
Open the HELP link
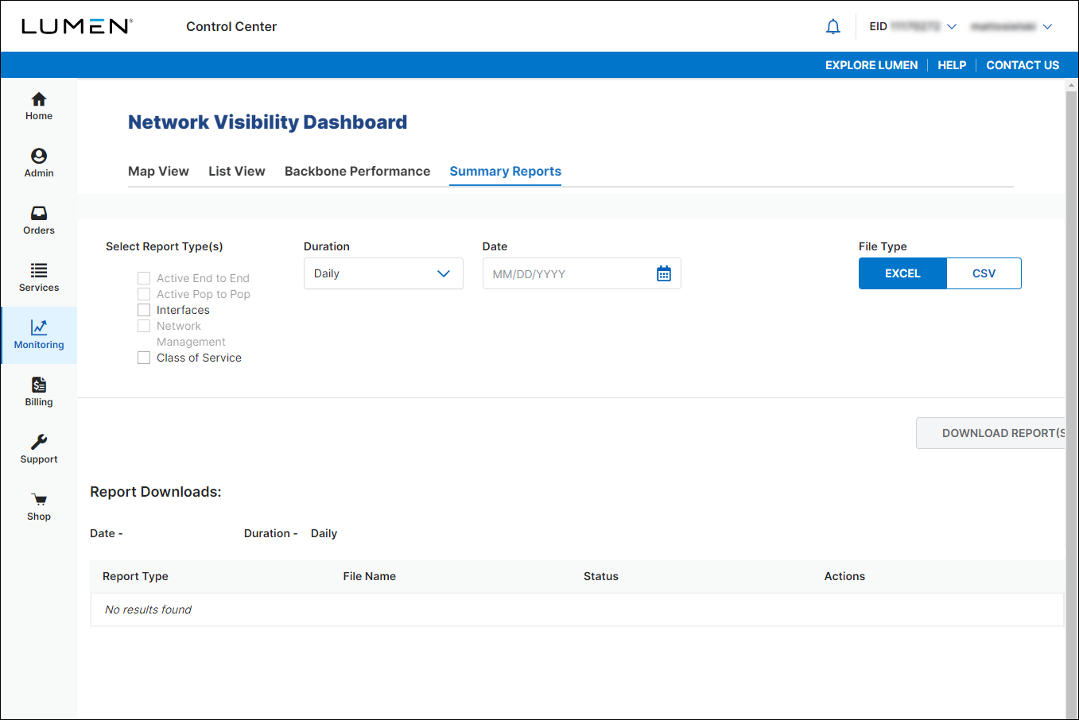(x=952, y=65)
